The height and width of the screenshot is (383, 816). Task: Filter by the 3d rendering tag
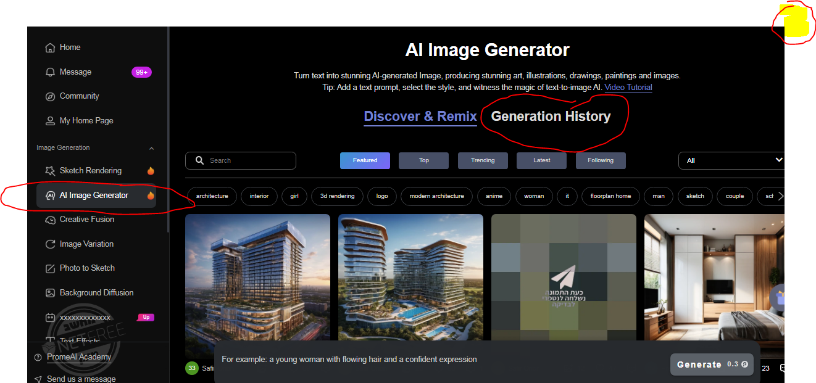coord(337,196)
